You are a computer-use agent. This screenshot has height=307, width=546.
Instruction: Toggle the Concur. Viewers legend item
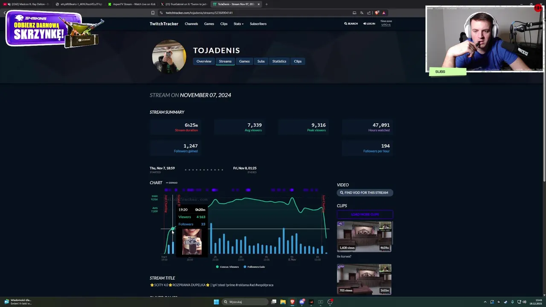(227, 267)
